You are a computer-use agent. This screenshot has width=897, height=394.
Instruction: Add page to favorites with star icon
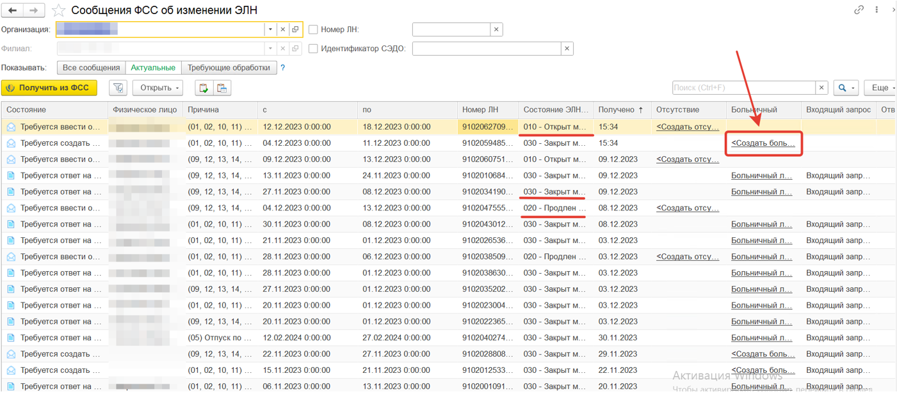pyautogui.click(x=58, y=10)
